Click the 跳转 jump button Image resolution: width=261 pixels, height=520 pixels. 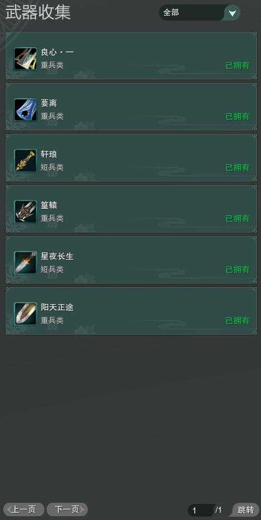[245, 509]
